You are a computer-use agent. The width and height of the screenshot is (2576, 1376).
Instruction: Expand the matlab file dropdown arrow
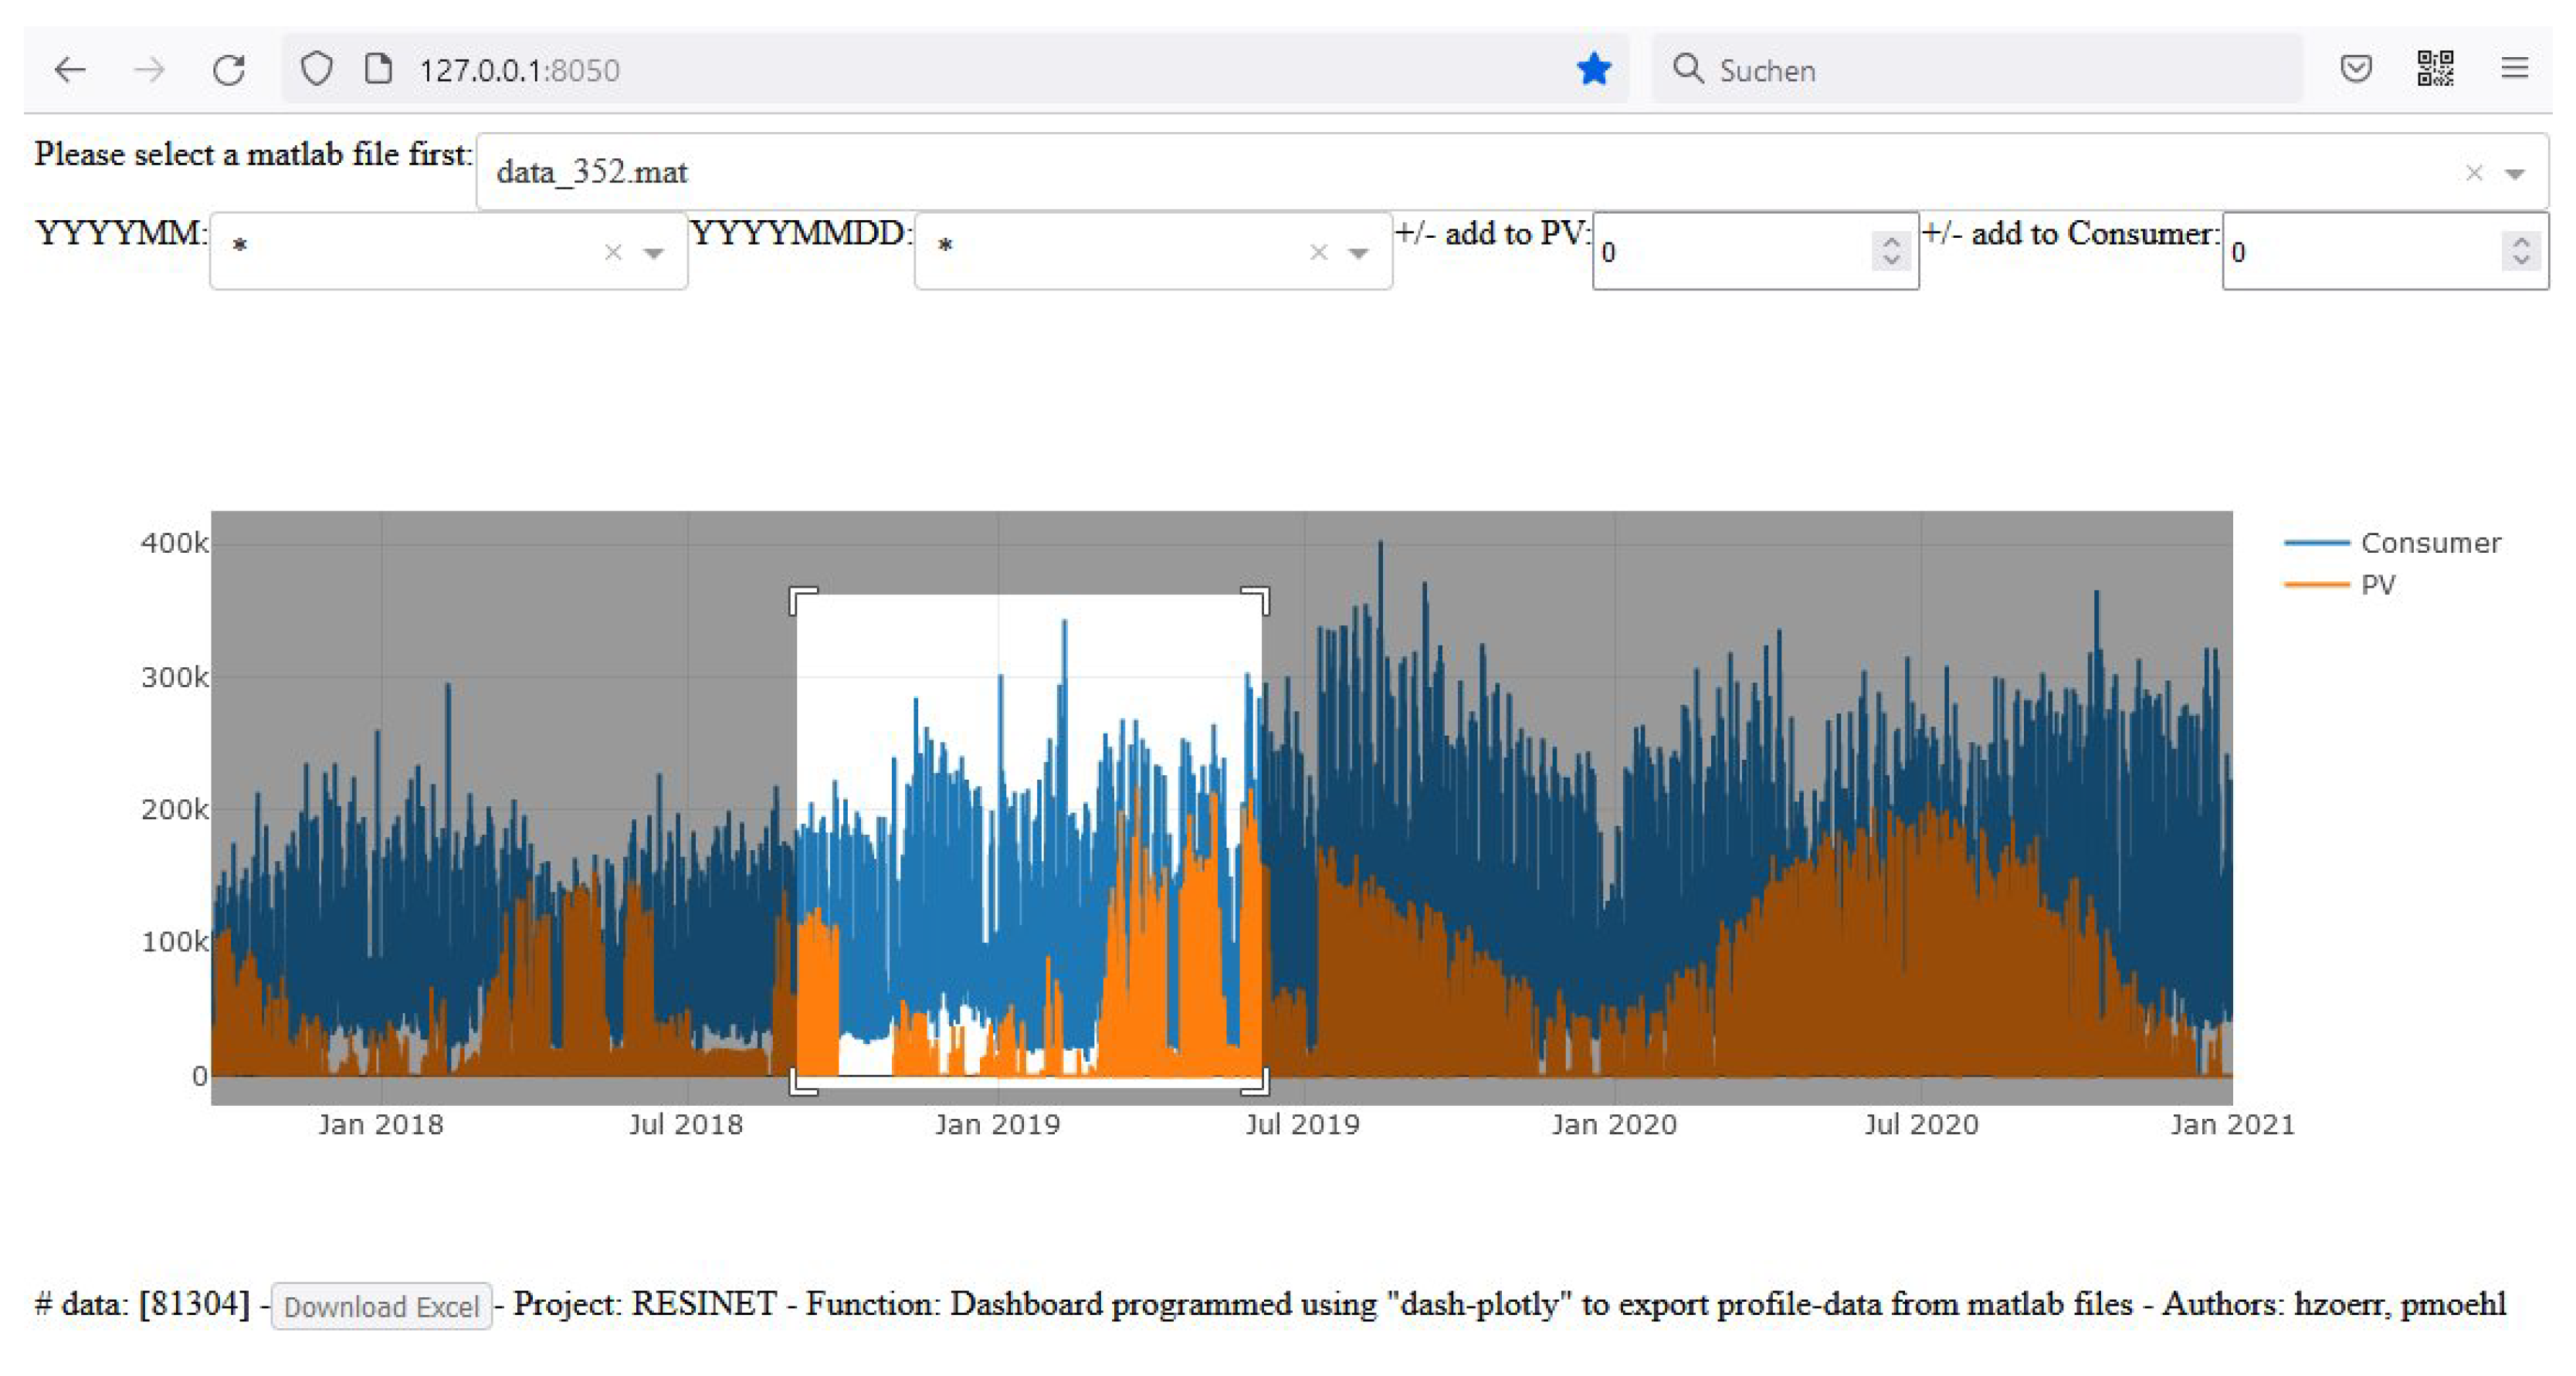tap(2515, 174)
